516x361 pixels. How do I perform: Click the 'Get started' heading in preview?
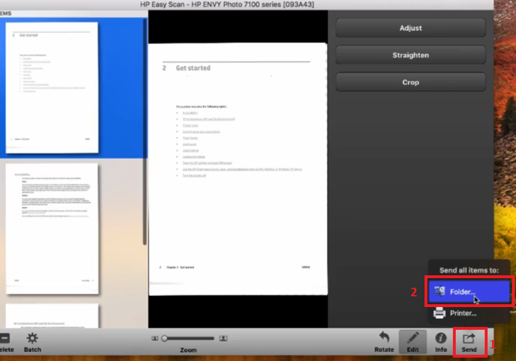193,68
